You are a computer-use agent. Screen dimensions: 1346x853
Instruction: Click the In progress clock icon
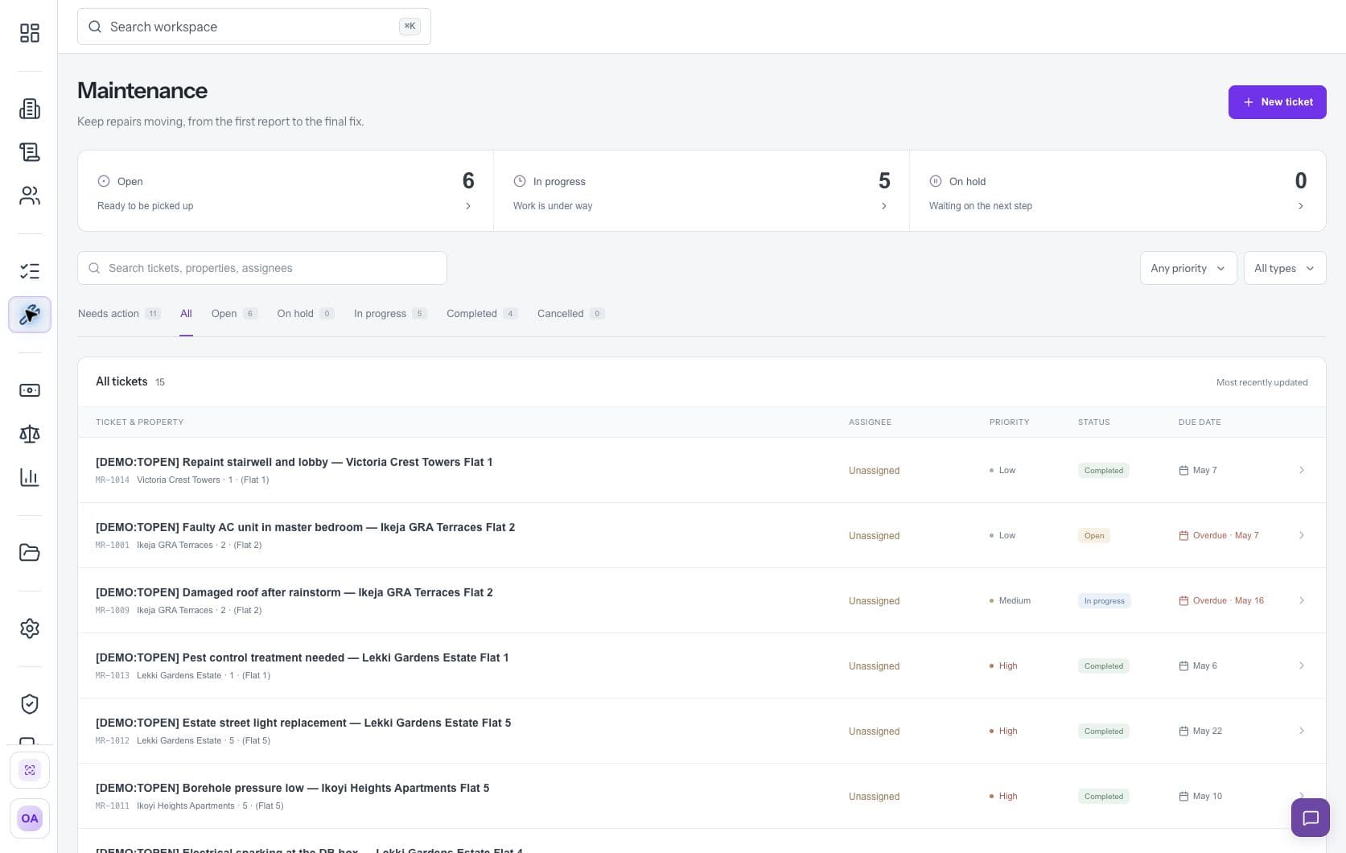coord(520,181)
